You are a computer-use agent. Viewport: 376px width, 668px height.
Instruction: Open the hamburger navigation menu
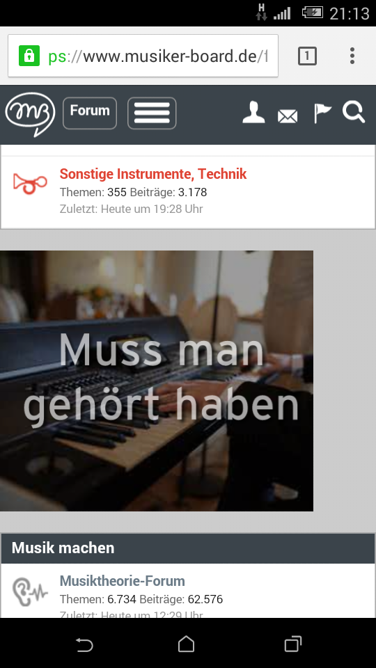click(x=152, y=113)
